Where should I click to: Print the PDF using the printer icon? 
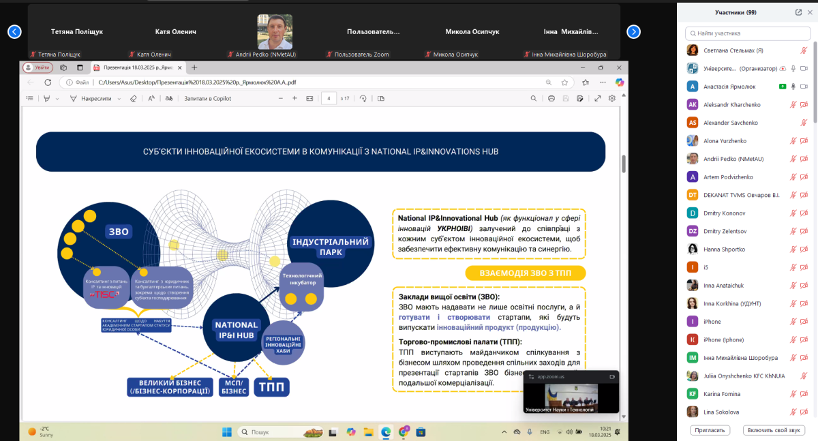pyautogui.click(x=551, y=98)
